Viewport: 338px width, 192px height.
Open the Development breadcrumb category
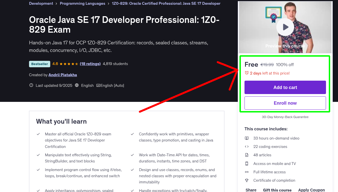coord(41,3)
